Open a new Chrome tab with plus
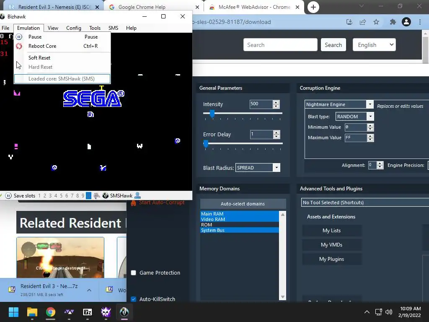 [x=313, y=7]
